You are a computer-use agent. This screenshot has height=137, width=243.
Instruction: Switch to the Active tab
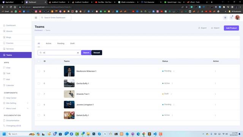click(x=49, y=43)
